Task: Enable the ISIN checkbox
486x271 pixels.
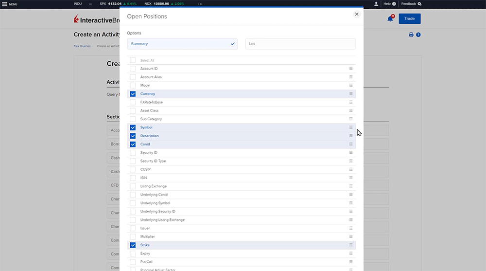Action: [133, 178]
